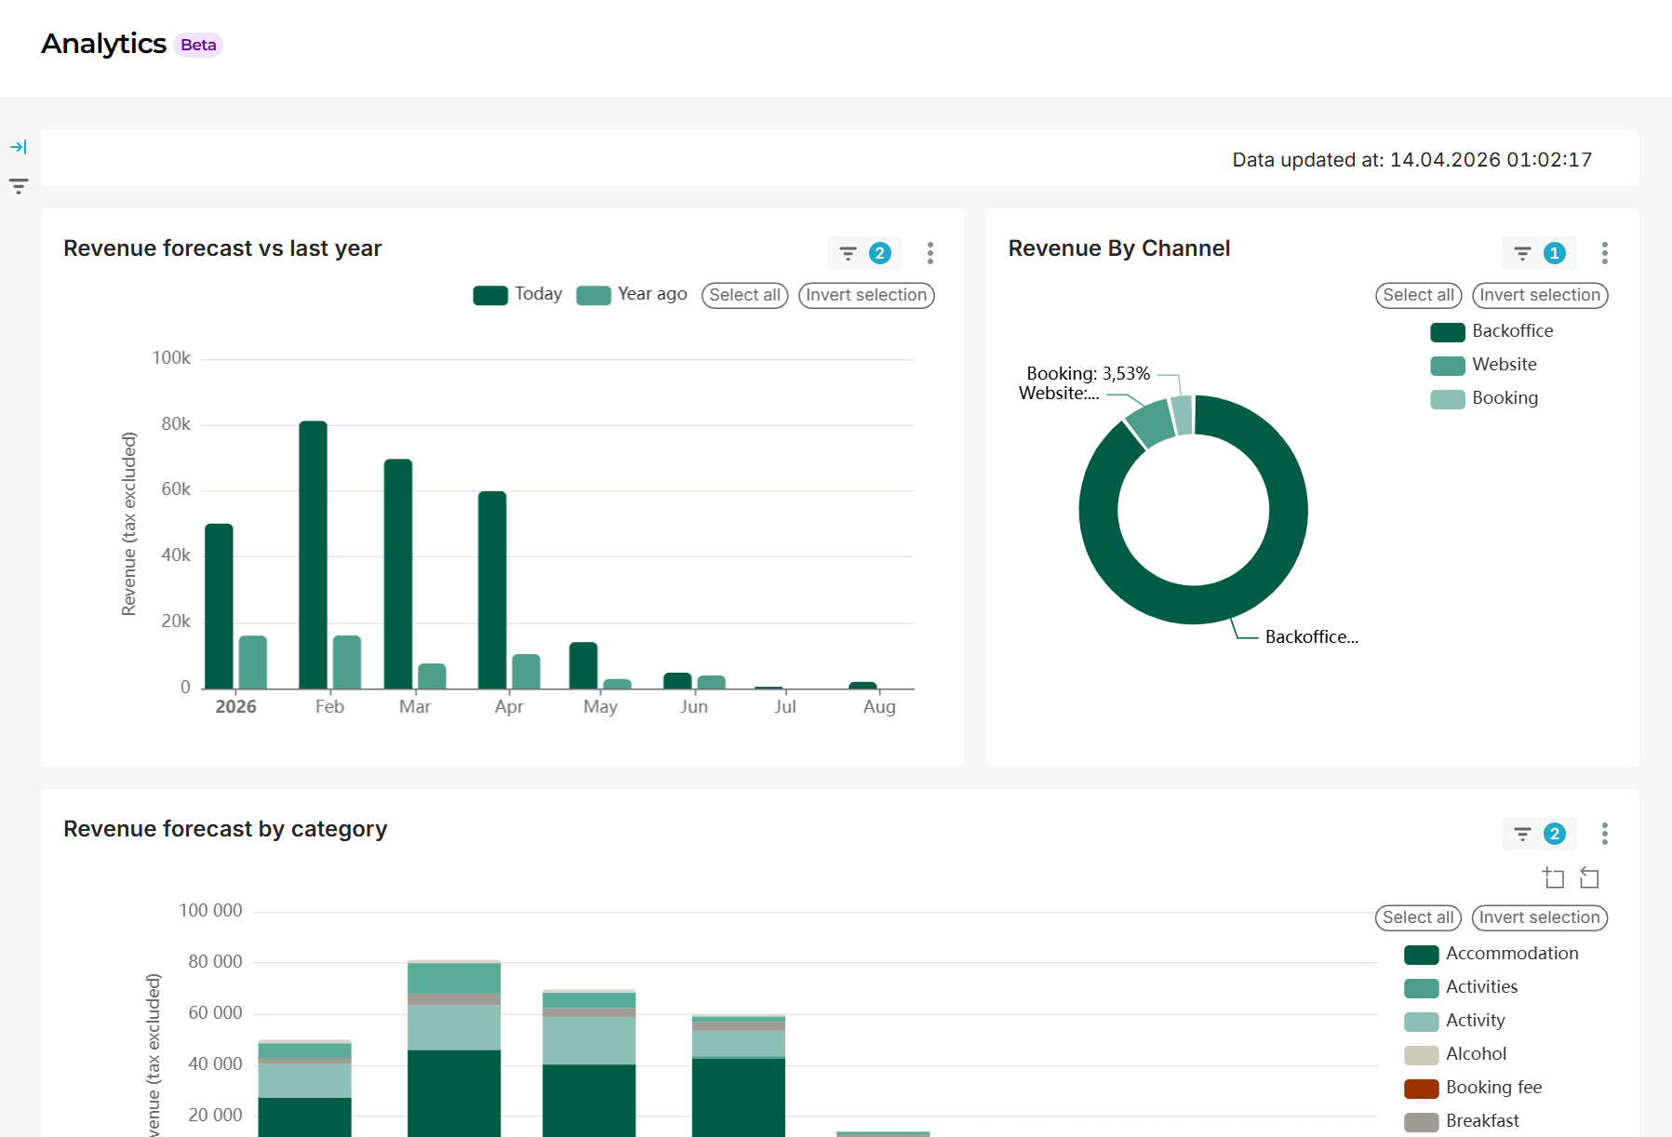This screenshot has height=1137, width=1672.
Task: Click the Apr Today bar in forecast chart
Action: (492, 590)
